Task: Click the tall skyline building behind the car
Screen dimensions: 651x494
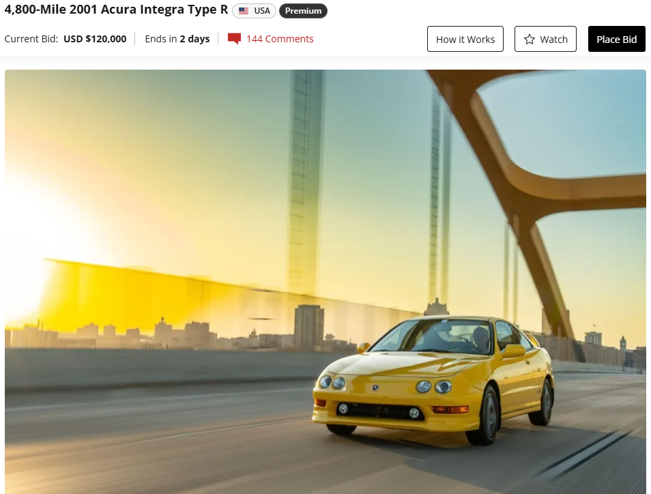Action: (308, 326)
